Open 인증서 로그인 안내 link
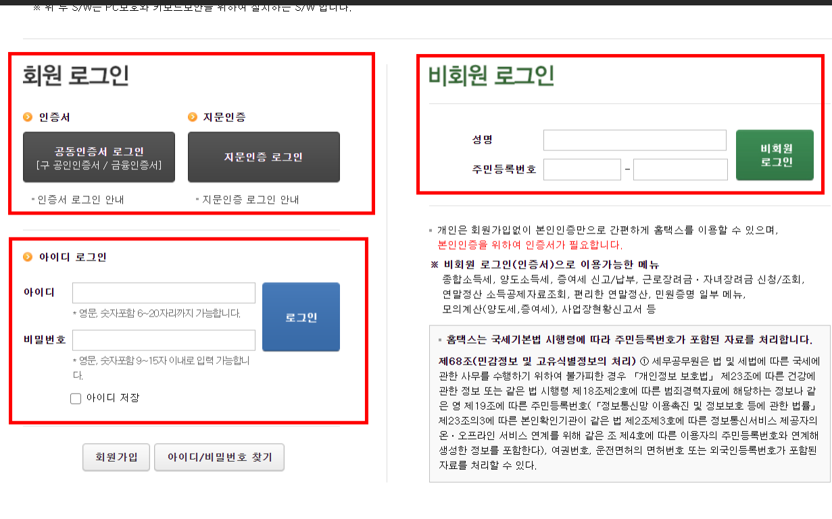 (x=80, y=200)
